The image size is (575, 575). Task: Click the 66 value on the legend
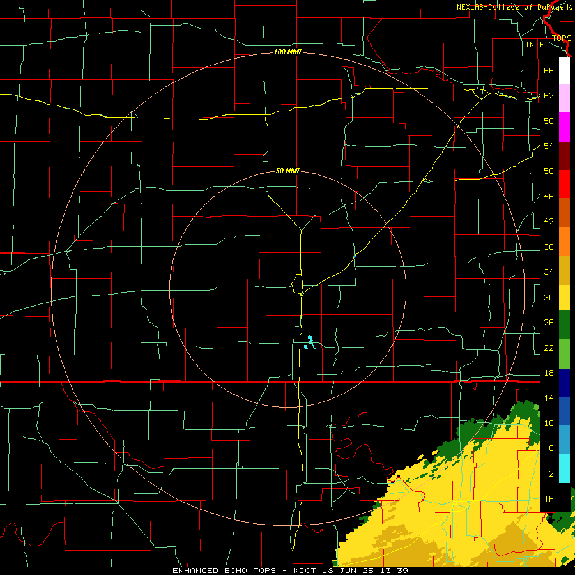[549, 70]
